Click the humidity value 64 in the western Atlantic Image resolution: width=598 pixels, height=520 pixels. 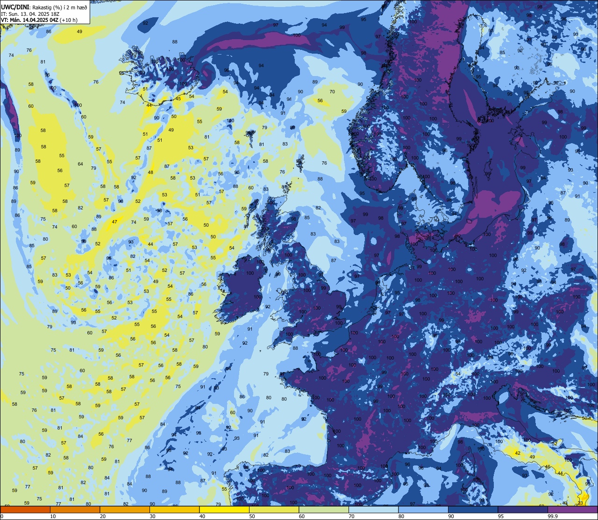(80, 164)
